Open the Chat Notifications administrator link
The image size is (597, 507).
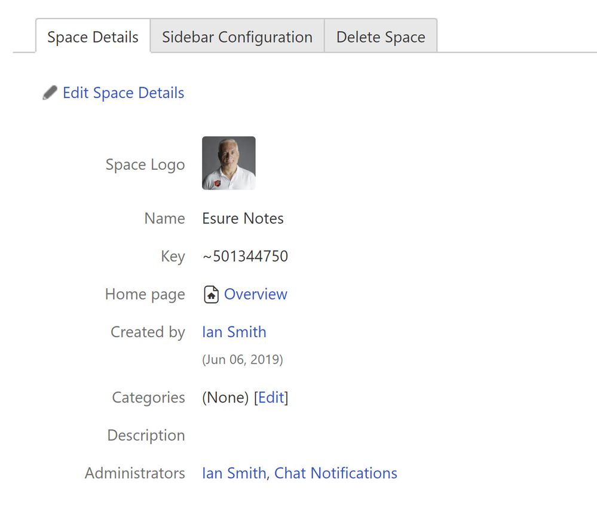336,473
